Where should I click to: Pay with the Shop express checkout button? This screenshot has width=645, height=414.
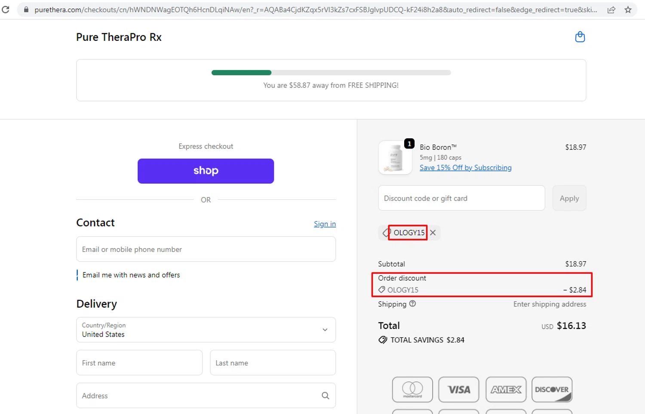(x=206, y=171)
